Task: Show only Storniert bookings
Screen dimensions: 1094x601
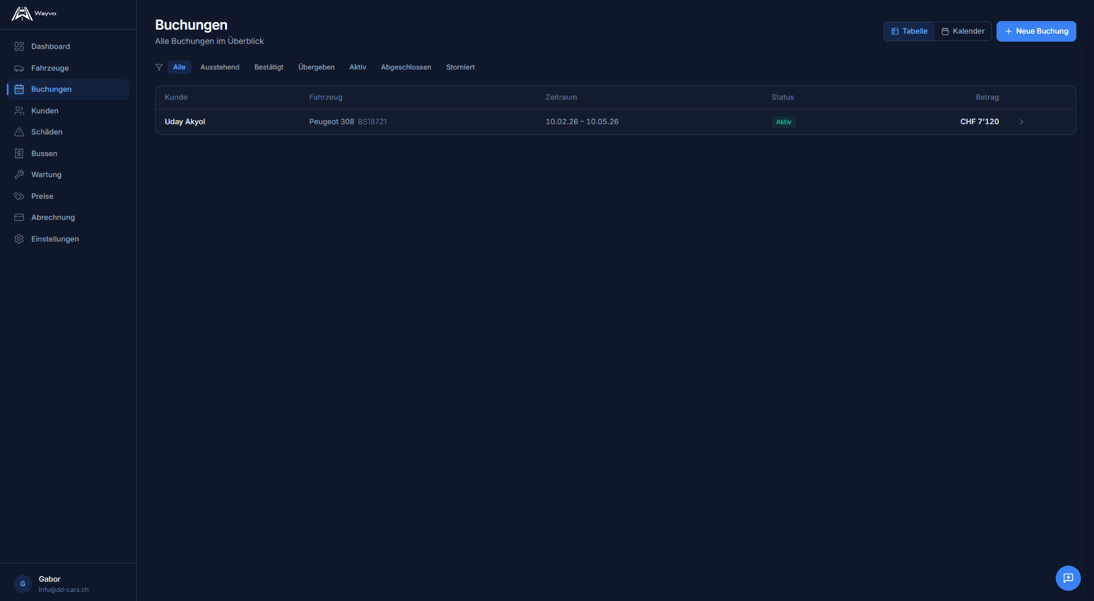Action: [x=460, y=67]
